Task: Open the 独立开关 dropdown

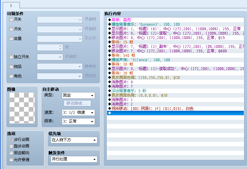Action: click(50, 57)
